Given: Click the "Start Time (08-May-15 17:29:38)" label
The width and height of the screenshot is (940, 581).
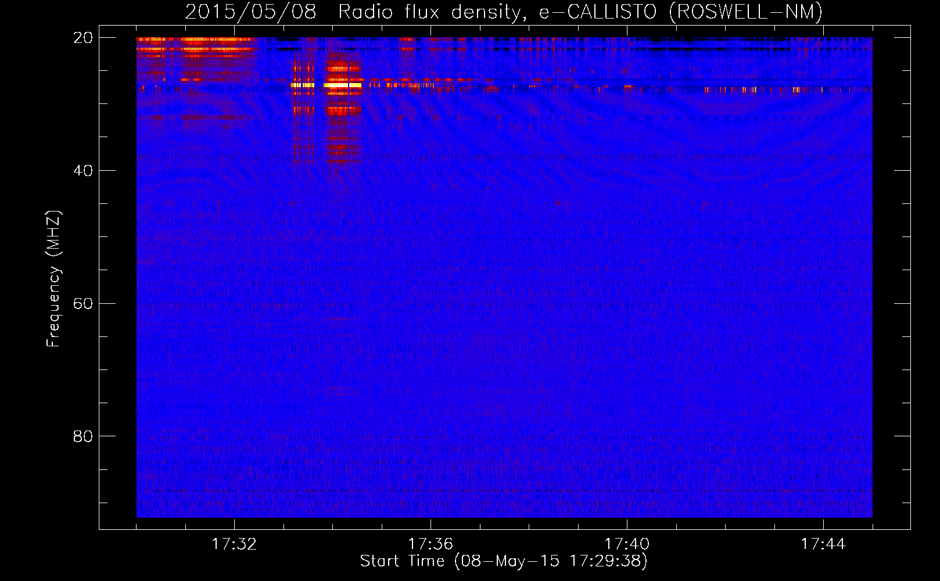Looking at the screenshot, I should pos(504,561).
